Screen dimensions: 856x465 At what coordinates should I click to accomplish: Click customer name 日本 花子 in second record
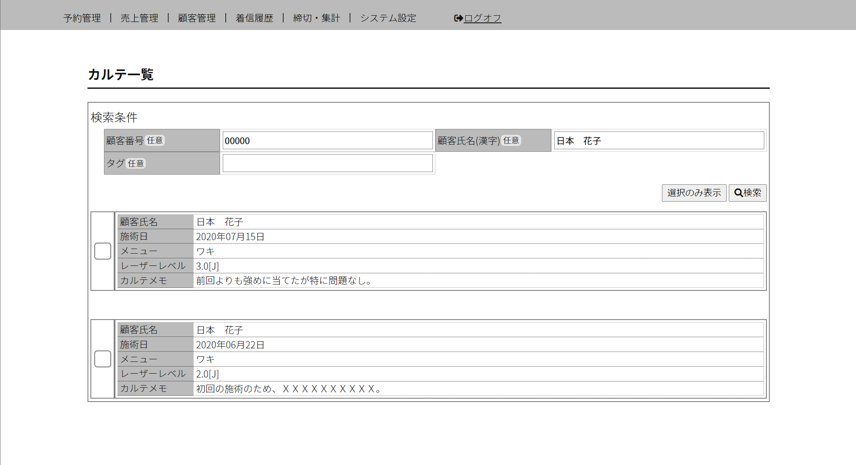(220, 330)
